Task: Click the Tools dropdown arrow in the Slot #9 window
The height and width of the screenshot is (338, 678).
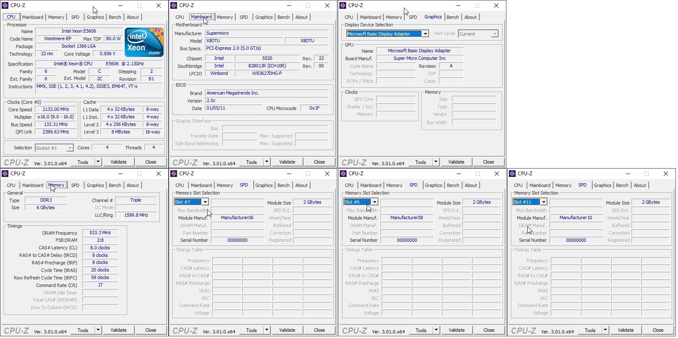Action: pyautogui.click(x=436, y=330)
